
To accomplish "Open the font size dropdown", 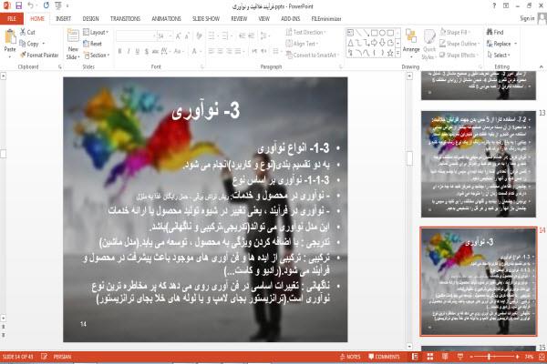I will [x=170, y=35].
